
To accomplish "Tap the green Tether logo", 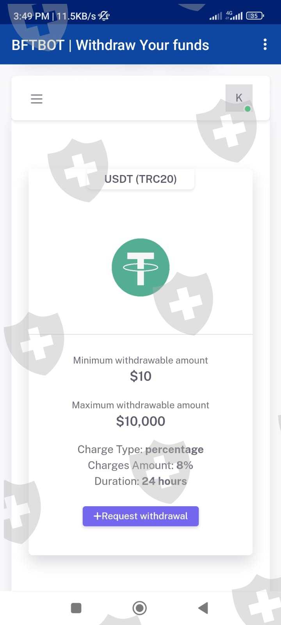I will click(140, 268).
